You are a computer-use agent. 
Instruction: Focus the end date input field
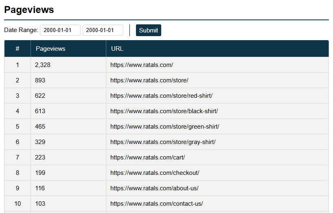[x=103, y=30]
